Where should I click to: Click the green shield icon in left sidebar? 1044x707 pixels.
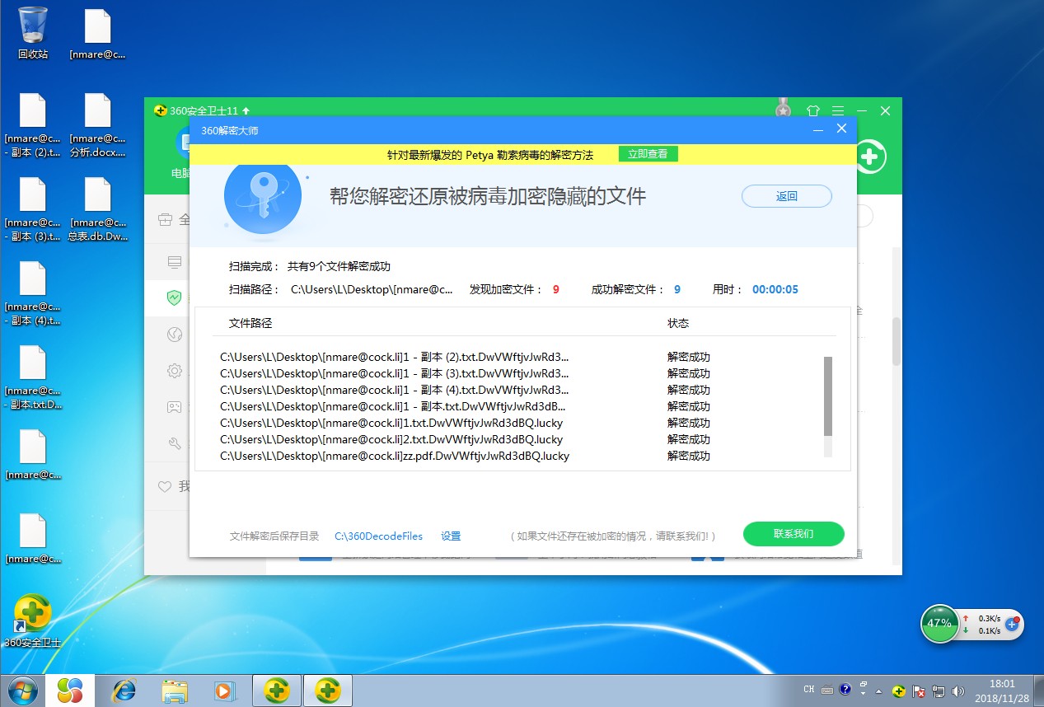pyautogui.click(x=174, y=297)
